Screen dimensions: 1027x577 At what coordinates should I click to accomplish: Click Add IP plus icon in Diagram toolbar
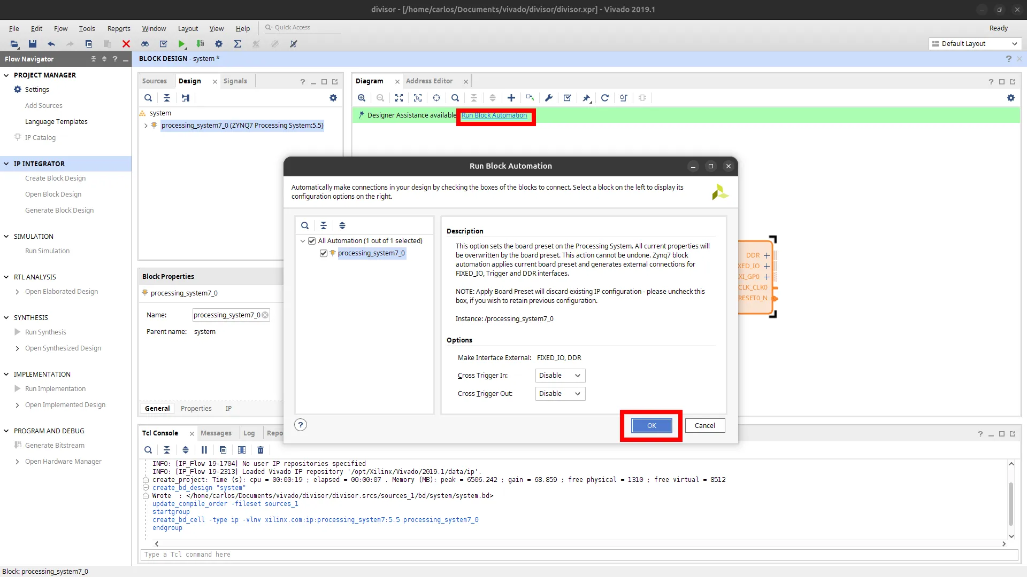[511, 98]
